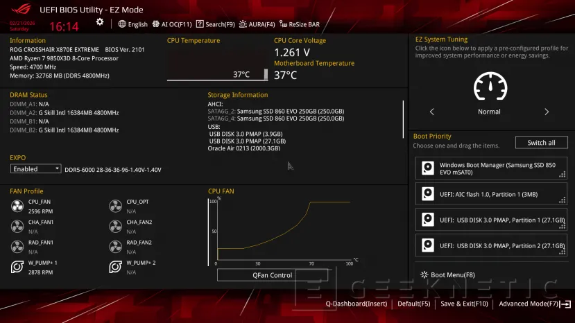Select USB DISK Partition 2 boot entry
The image size is (575, 323).
pyautogui.click(x=491, y=245)
